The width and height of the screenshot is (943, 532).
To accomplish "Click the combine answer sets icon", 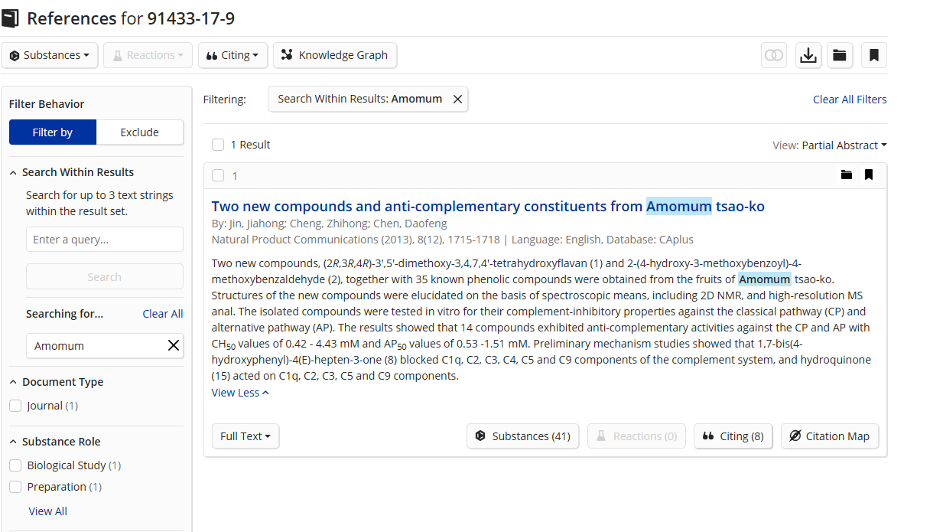I will click(774, 55).
